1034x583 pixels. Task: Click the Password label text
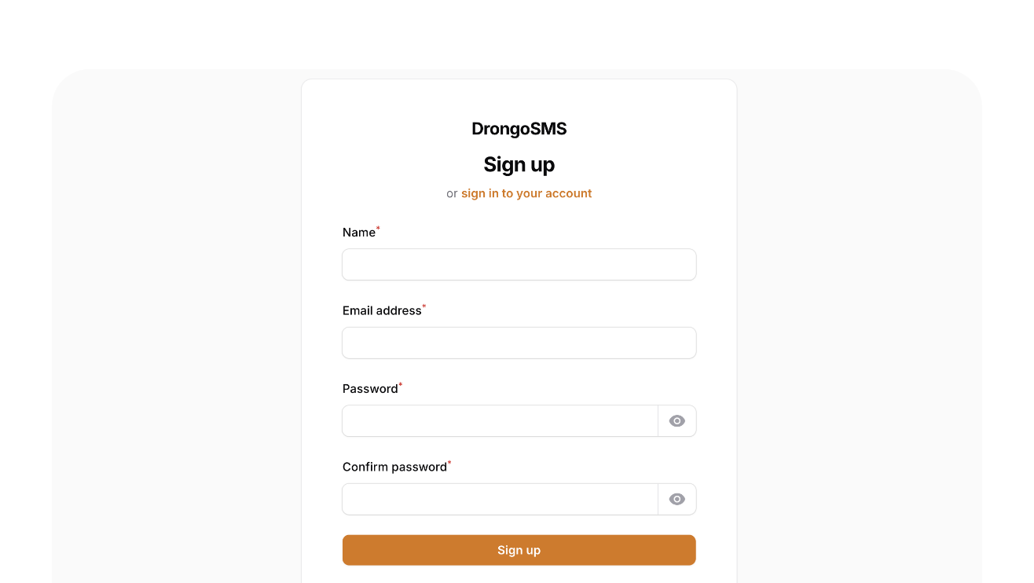[x=370, y=389]
